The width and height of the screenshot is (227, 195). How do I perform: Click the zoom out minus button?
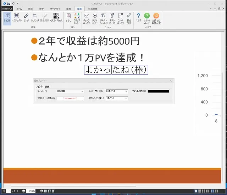[24, 191]
